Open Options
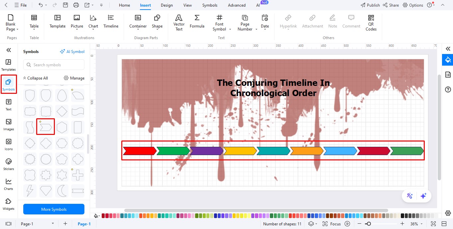The image size is (453, 229). coord(413,5)
